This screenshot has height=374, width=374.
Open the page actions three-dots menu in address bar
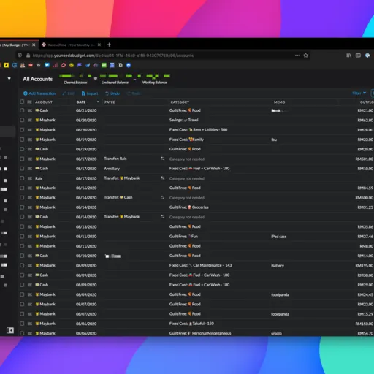297,56
